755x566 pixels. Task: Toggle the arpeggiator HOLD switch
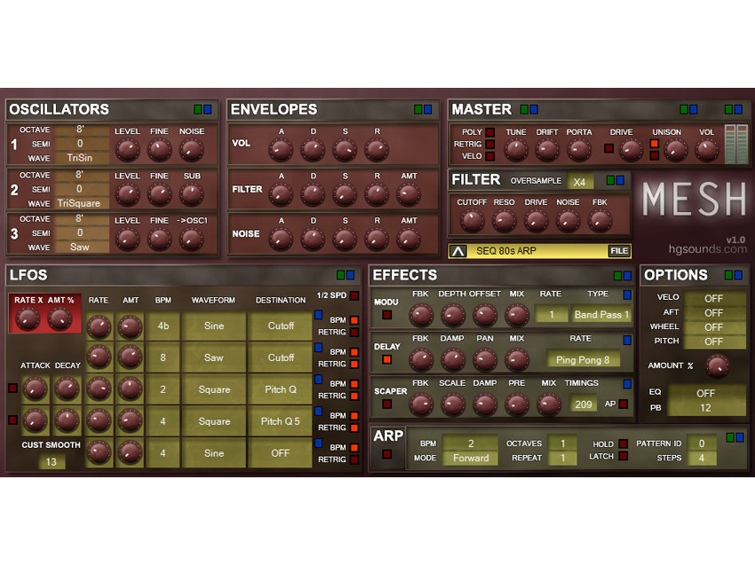[623, 444]
